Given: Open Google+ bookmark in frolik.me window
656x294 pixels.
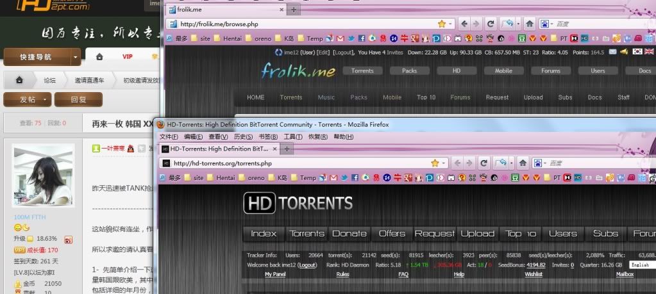Looking at the screenshot, I should click(415, 38).
